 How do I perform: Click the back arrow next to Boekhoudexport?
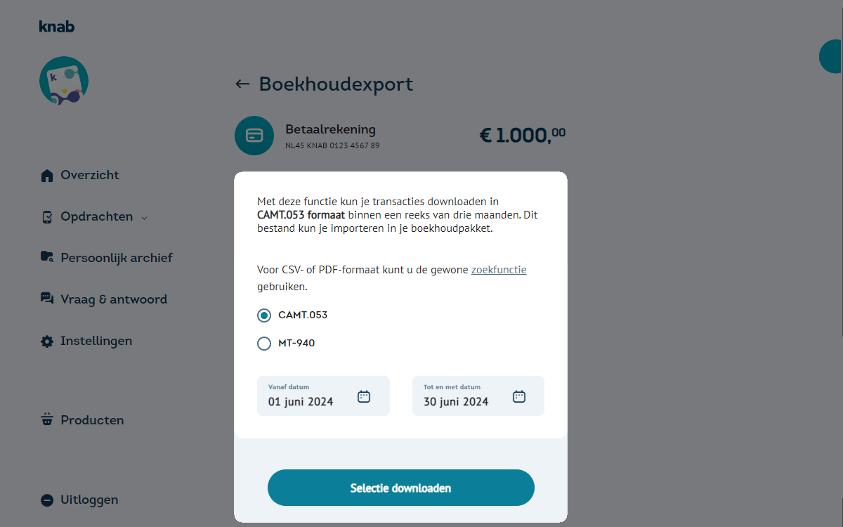pyautogui.click(x=242, y=84)
